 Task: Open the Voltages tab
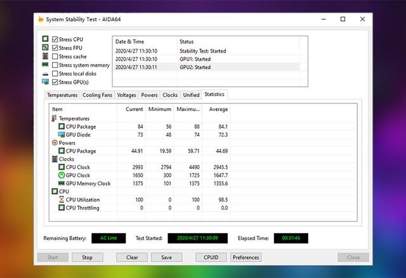126,95
